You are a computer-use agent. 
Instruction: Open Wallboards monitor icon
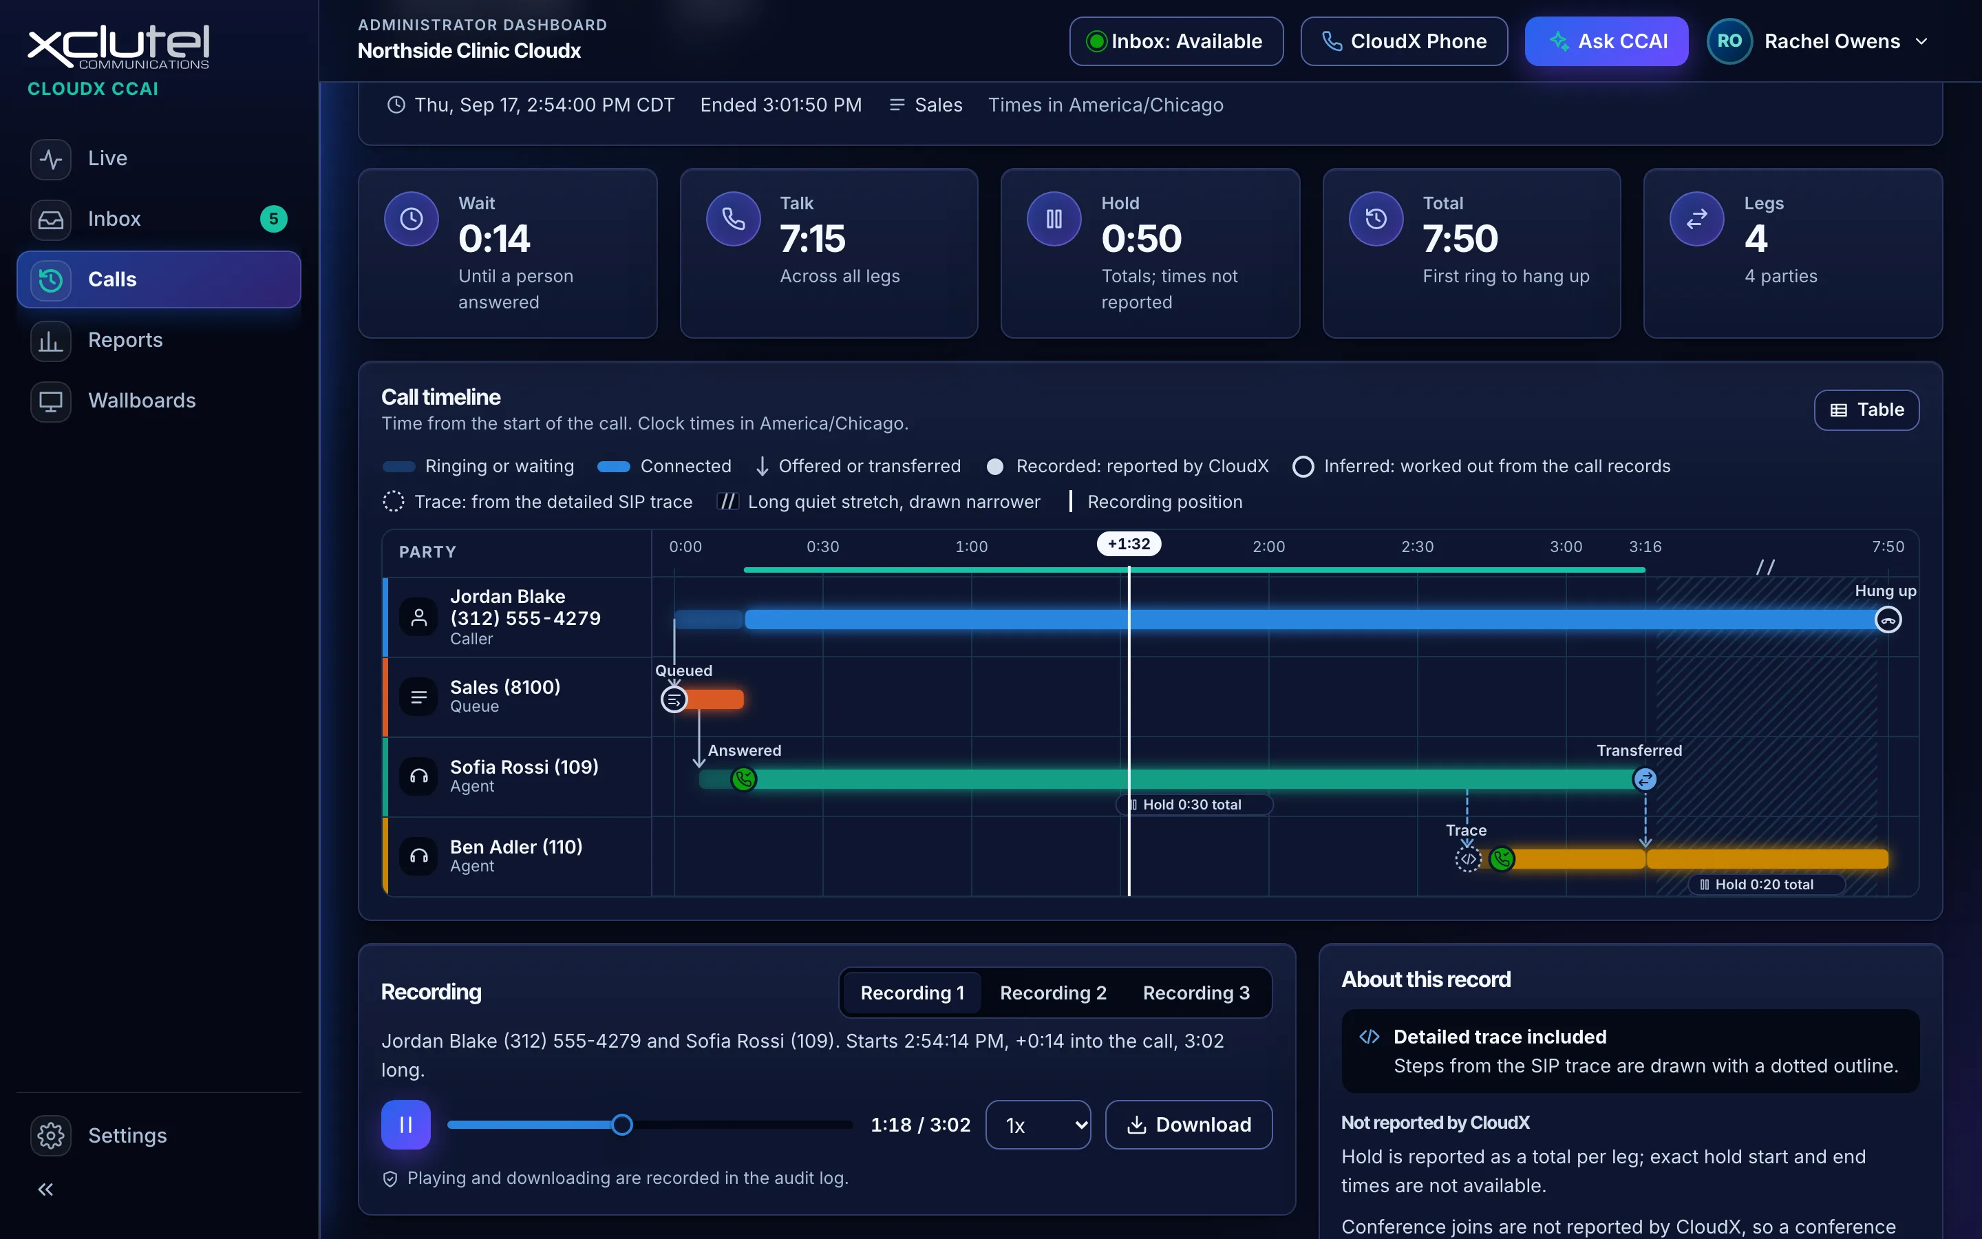click(x=51, y=401)
